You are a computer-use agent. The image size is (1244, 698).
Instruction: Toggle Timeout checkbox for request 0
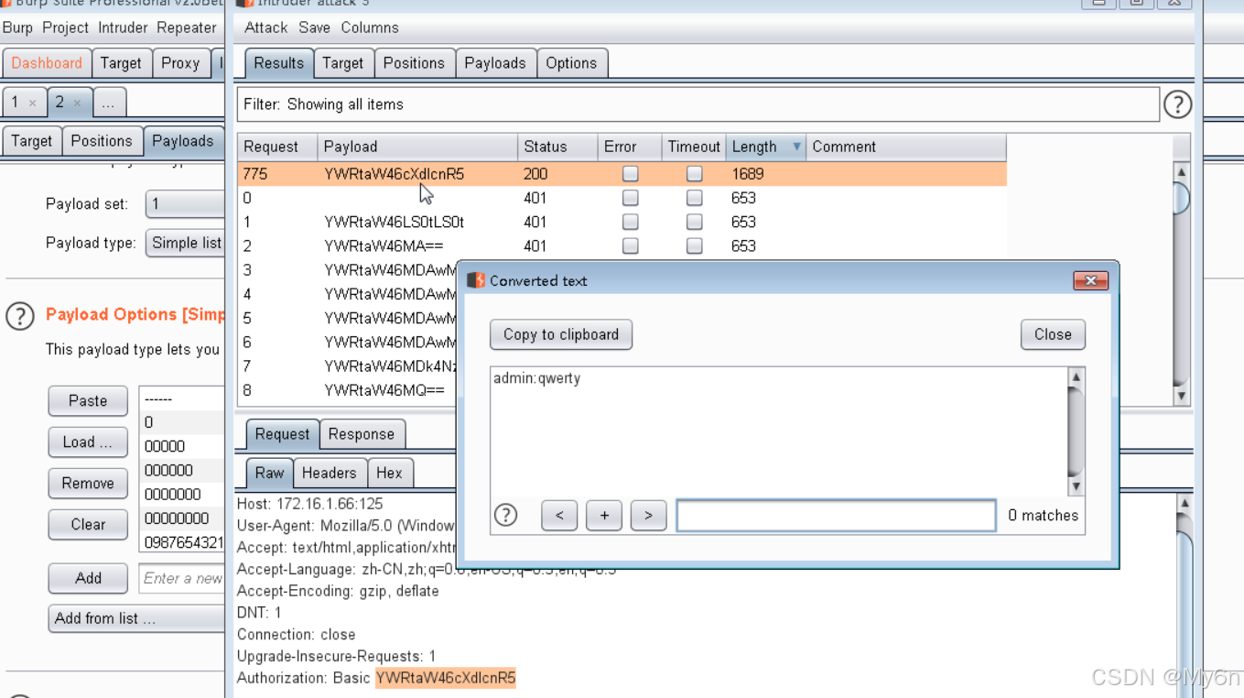(x=694, y=198)
